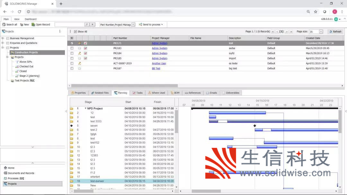Click the Stage 2 (planning) view icon

(x=17, y=76)
